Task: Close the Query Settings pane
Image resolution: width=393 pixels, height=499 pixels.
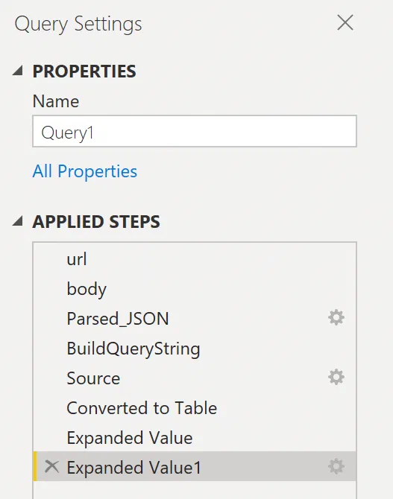Action: coord(345,23)
